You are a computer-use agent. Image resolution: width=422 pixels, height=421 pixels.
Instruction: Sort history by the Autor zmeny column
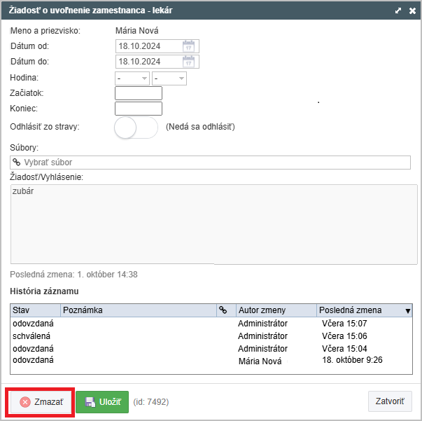pos(276,310)
